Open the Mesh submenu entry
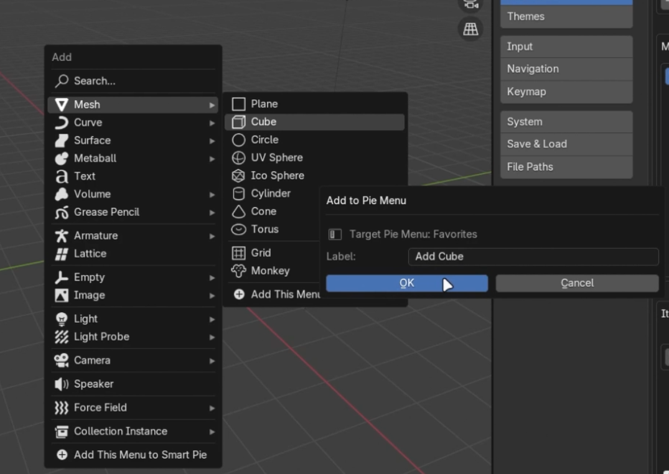Screen dimensions: 669x474 click(133, 105)
